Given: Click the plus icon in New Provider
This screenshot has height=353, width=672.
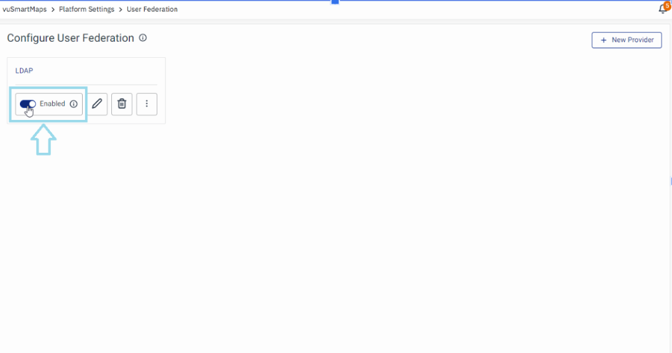Looking at the screenshot, I should [x=603, y=40].
